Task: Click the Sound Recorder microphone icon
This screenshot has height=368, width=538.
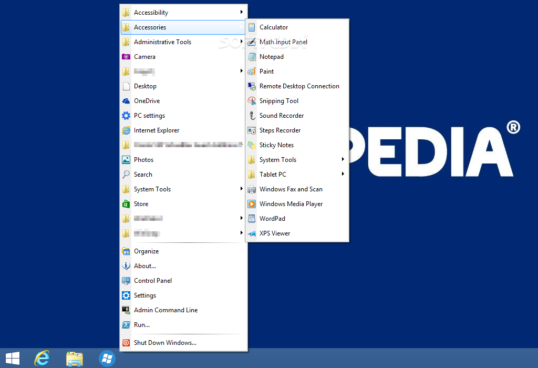Action: click(252, 116)
